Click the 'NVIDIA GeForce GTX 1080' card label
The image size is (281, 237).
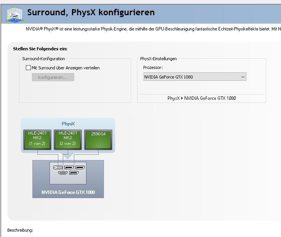point(68,192)
